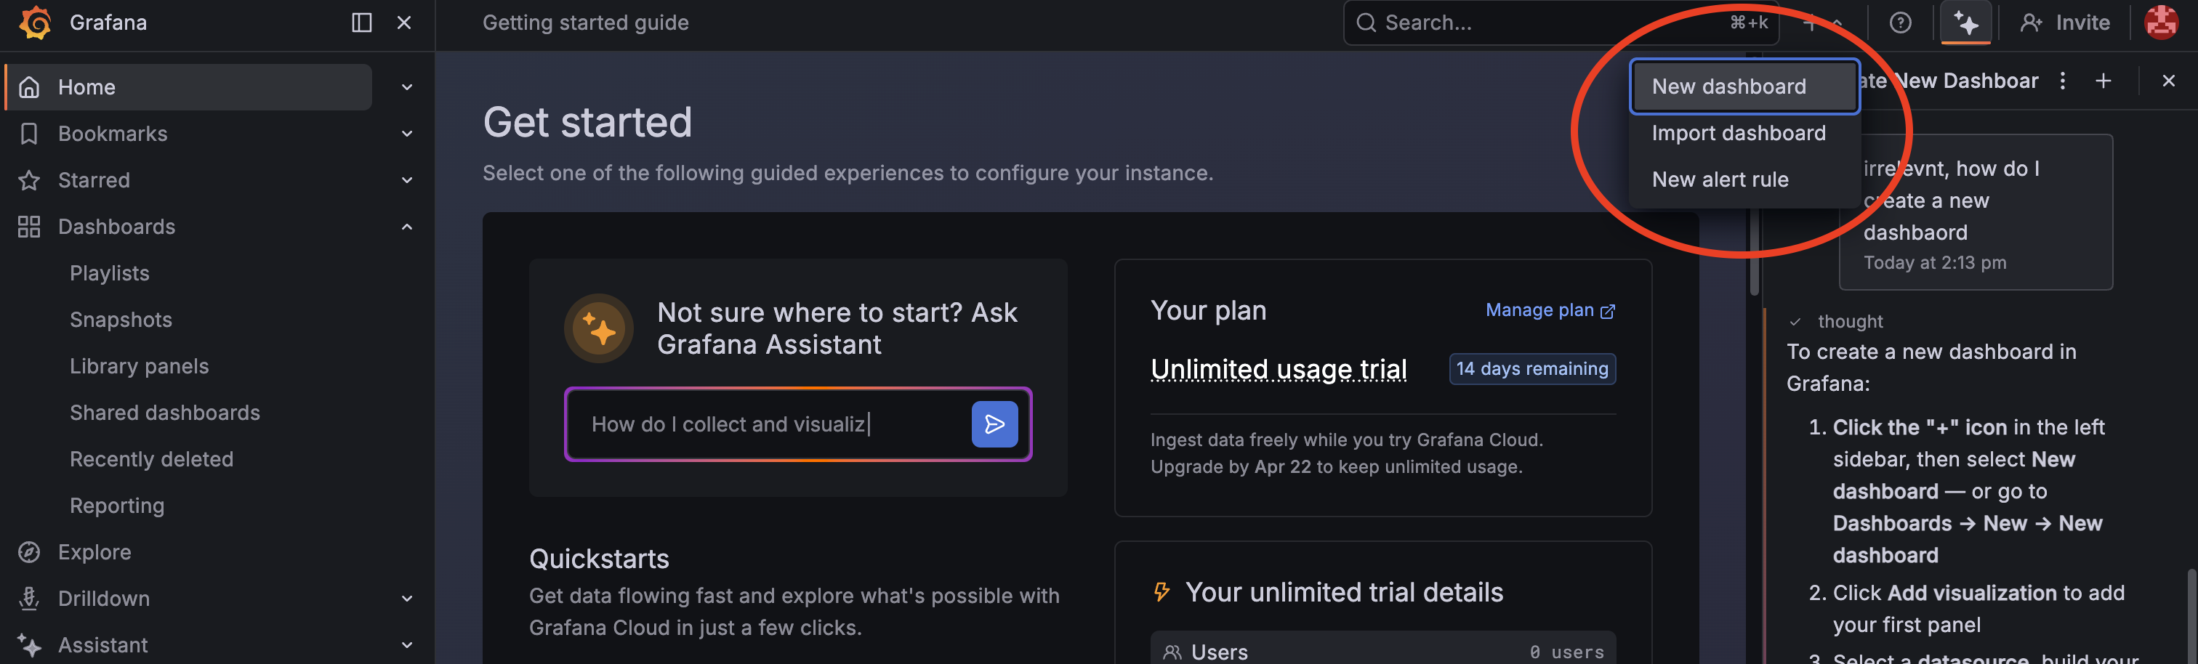Click the "Your unlimited trial details" heading
This screenshot has width=2198, height=664.
pyautogui.click(x=1344, y=591)
